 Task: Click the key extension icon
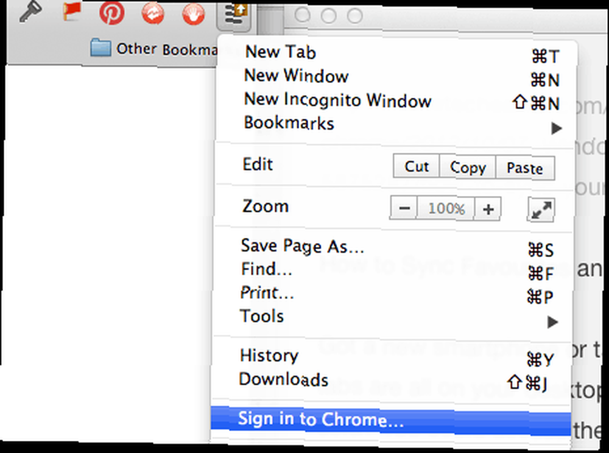[30, 12]
